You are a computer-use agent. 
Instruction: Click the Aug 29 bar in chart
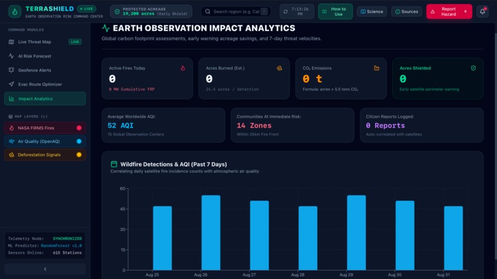click(356, 233)
